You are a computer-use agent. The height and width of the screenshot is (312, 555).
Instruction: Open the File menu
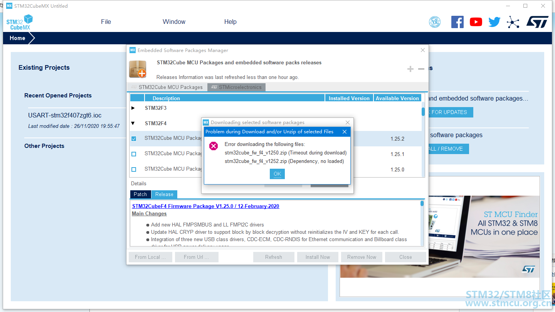106,22
